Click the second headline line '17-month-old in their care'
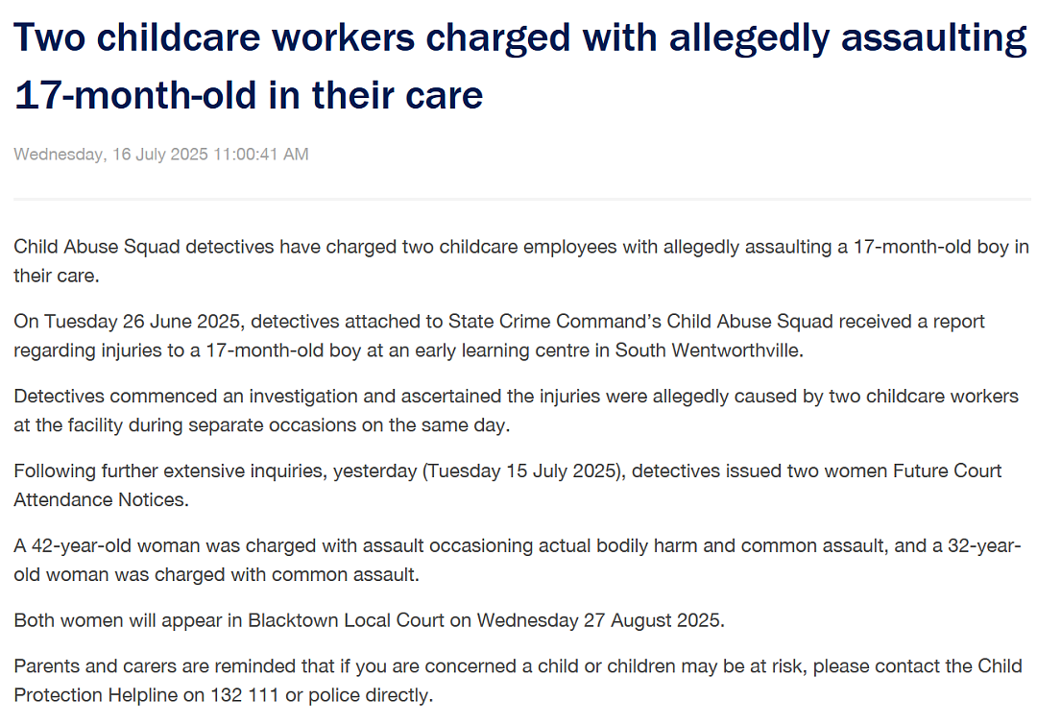This screenshot has height=724, width=1037. pos(249,95)
